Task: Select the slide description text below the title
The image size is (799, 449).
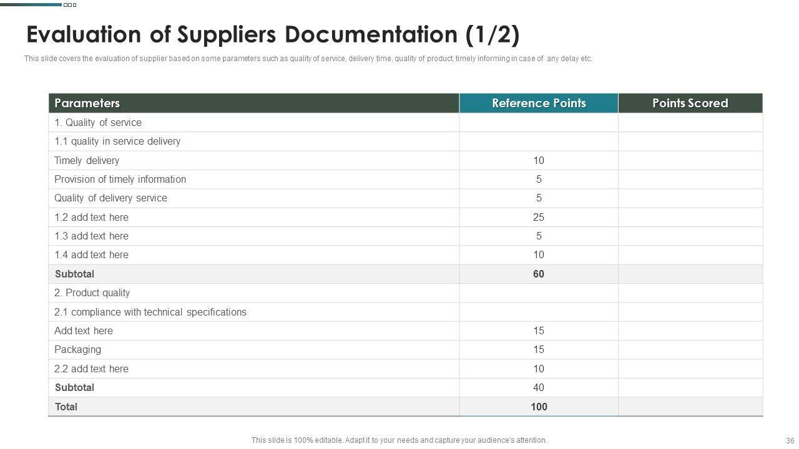Action: pyautogui.click(x=308, y=59)
